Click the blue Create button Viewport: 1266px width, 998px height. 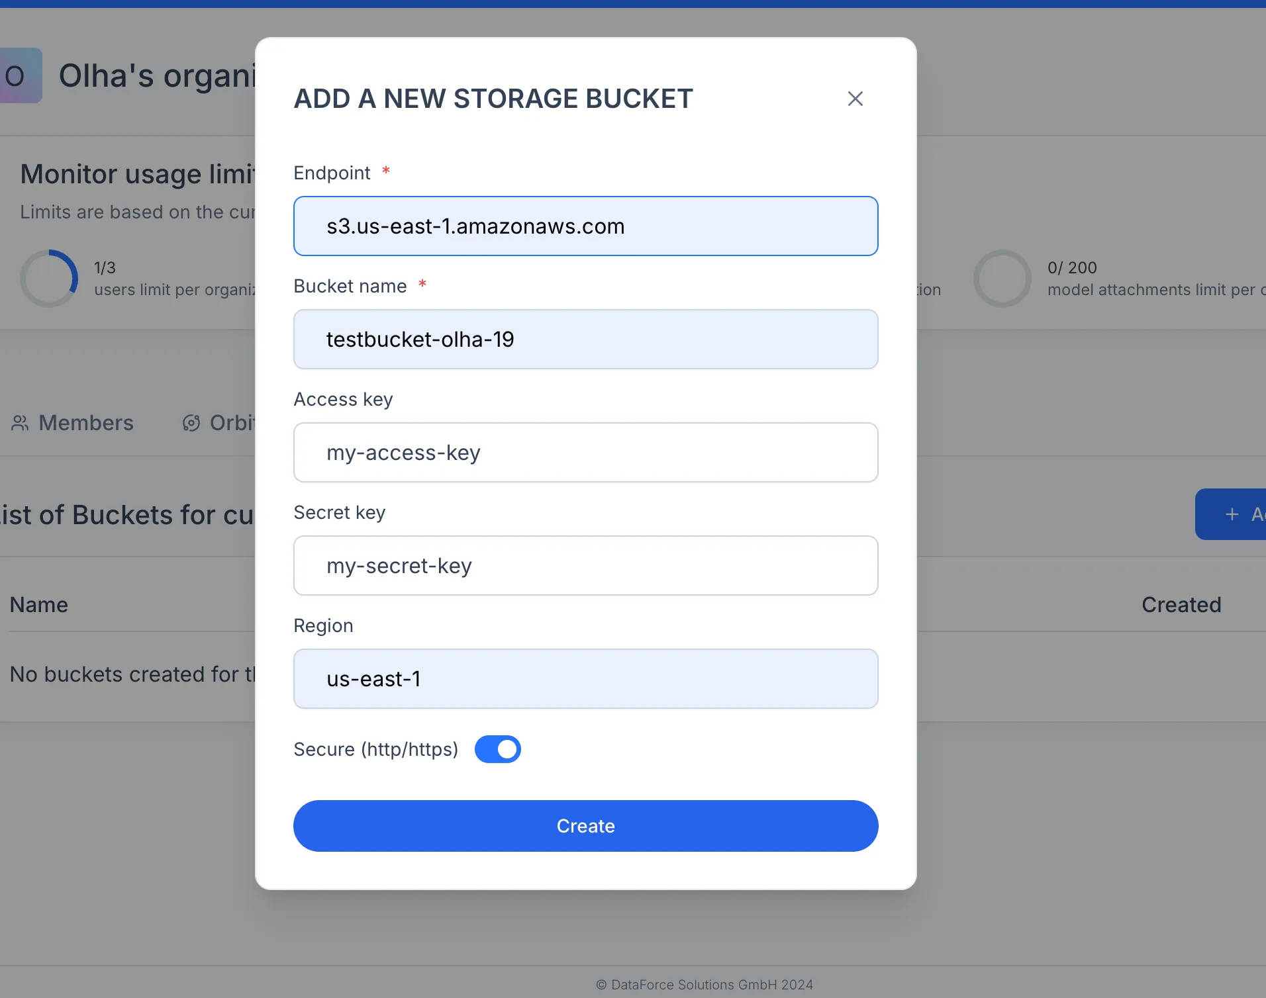click(x=586, y=826)
